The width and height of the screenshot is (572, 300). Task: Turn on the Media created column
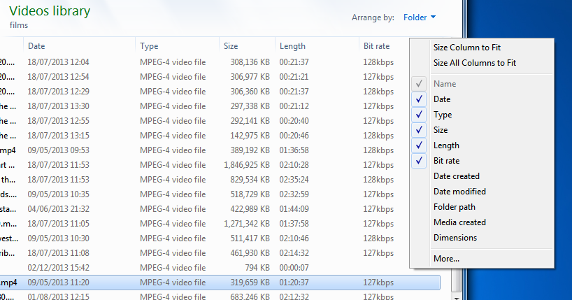[x=459, y=222]
